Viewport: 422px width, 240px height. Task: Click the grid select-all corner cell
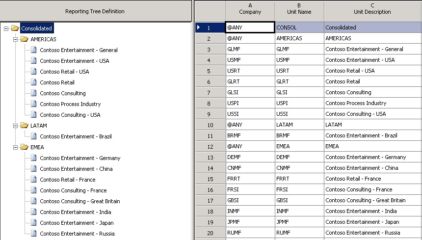pyautogui.click(x=210, y=11)
